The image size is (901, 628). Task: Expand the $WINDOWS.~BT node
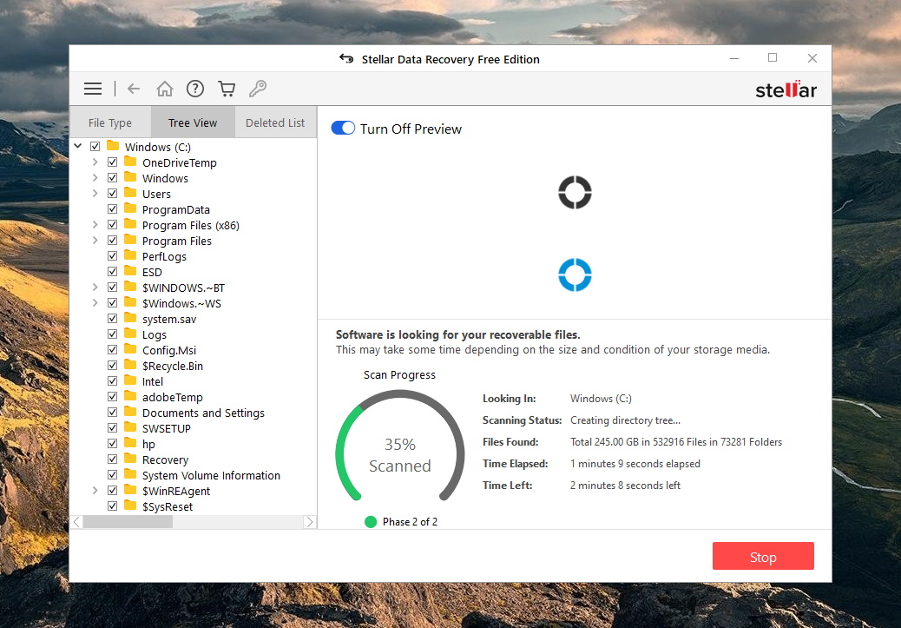click(x=95, y=287)
